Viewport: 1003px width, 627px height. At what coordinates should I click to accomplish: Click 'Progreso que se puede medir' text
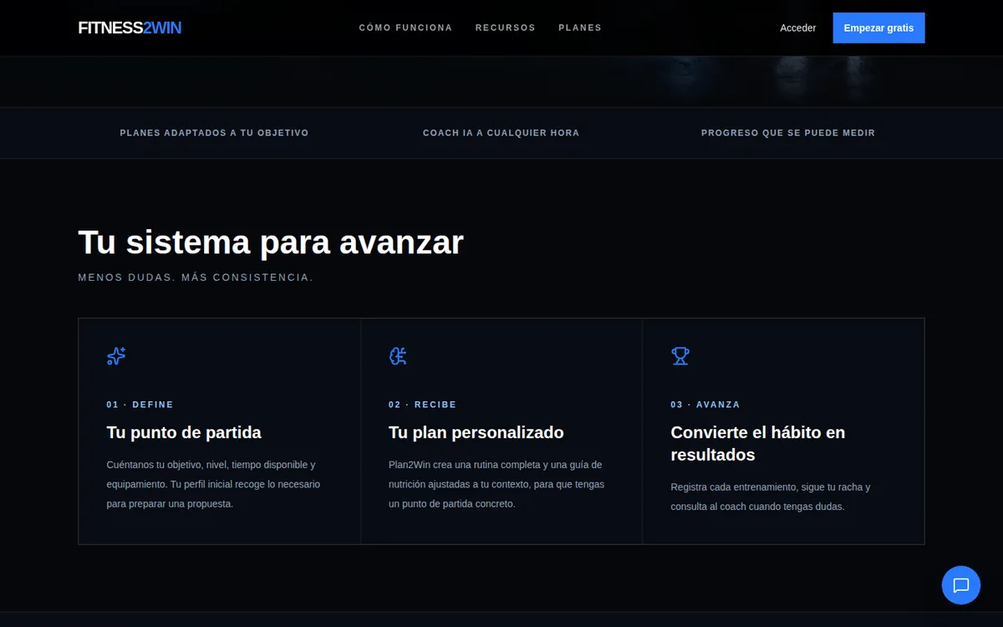click(x=788, y=133)
